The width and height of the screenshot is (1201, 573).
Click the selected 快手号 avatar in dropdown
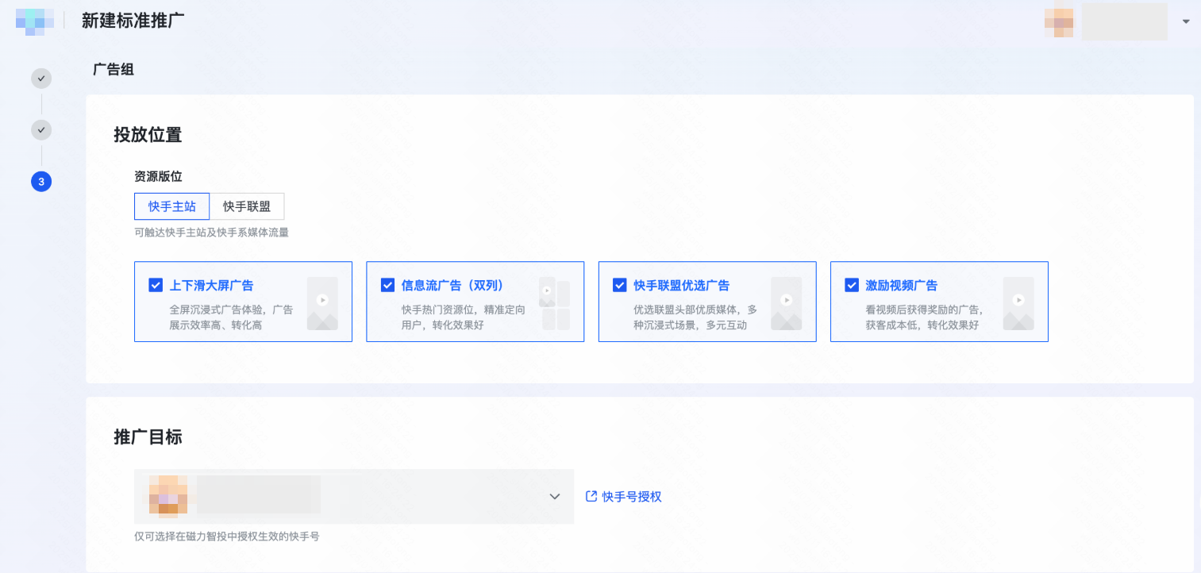coord(168,495)
